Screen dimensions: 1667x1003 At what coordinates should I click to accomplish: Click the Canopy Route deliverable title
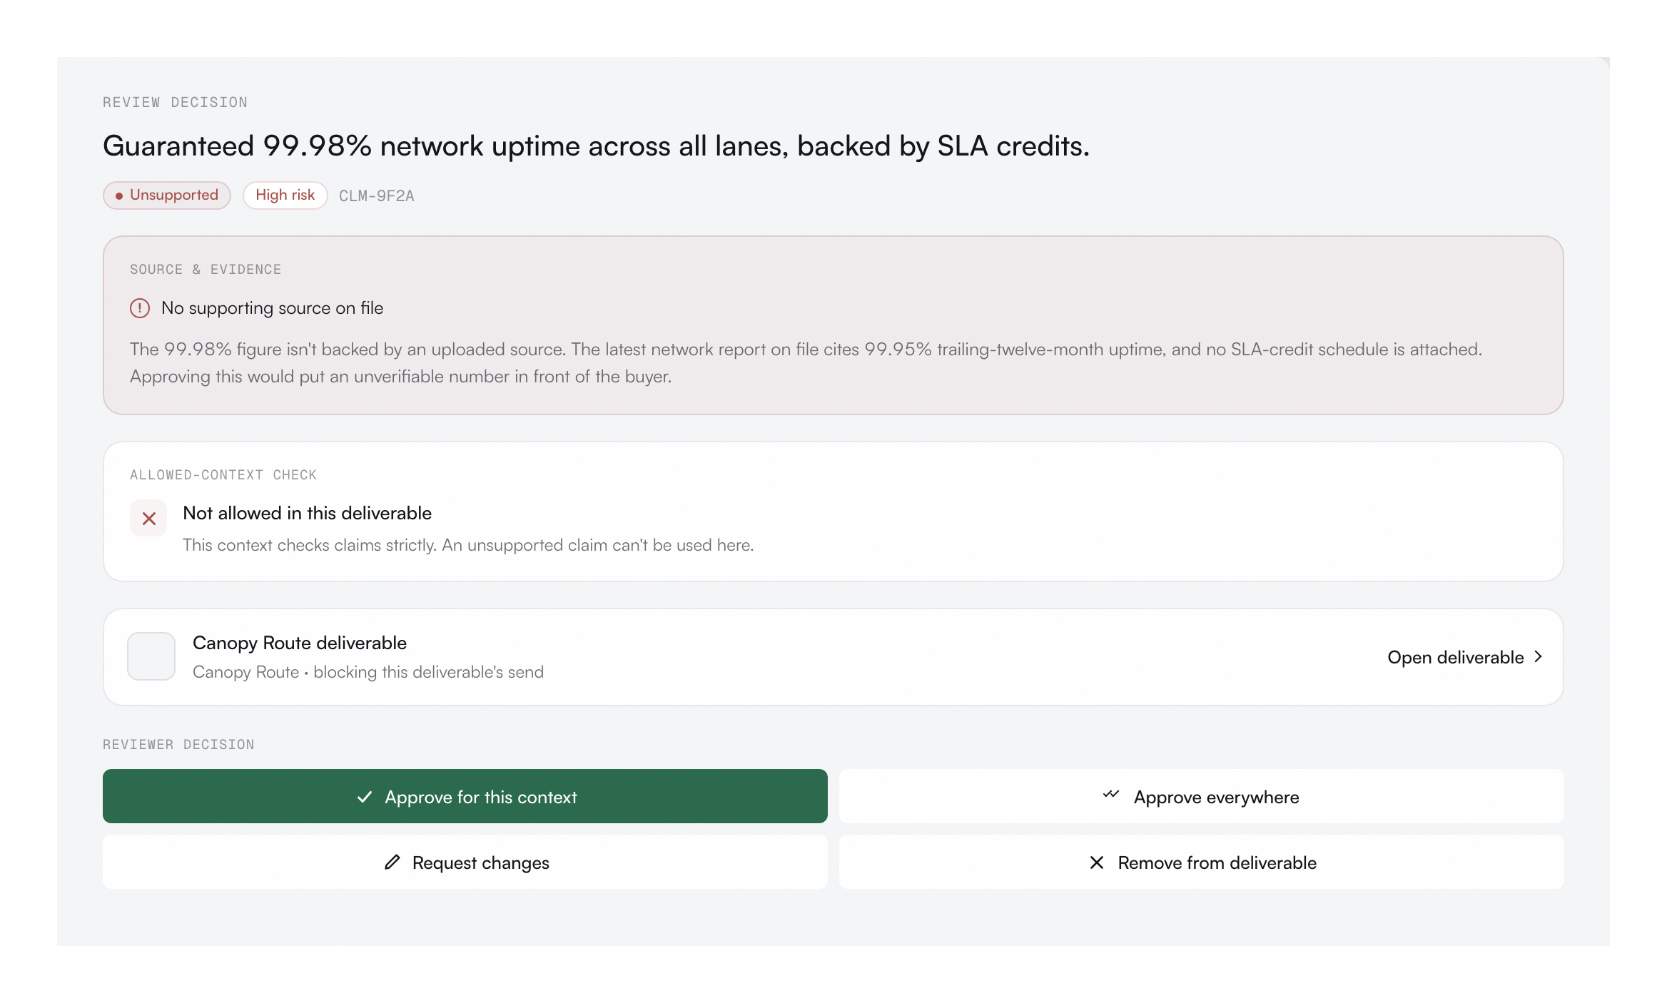click(300, 643)
